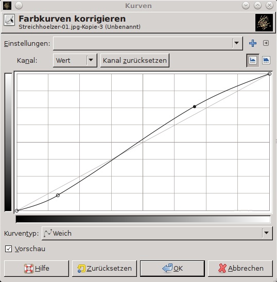Open the settings menu triangle icon
The height and width of the screenshot is (282, 277).
pos(266,43)
